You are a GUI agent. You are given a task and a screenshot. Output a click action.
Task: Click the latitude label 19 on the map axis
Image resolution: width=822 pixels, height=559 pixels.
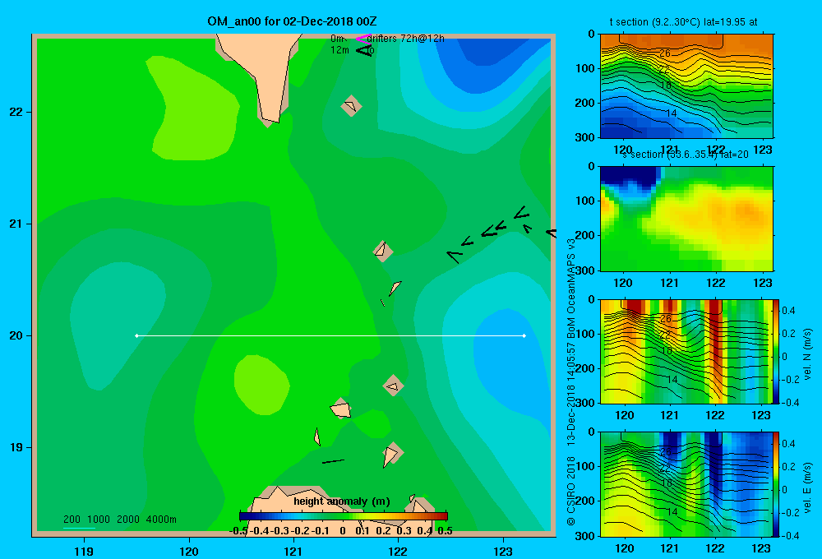(16, 447)
